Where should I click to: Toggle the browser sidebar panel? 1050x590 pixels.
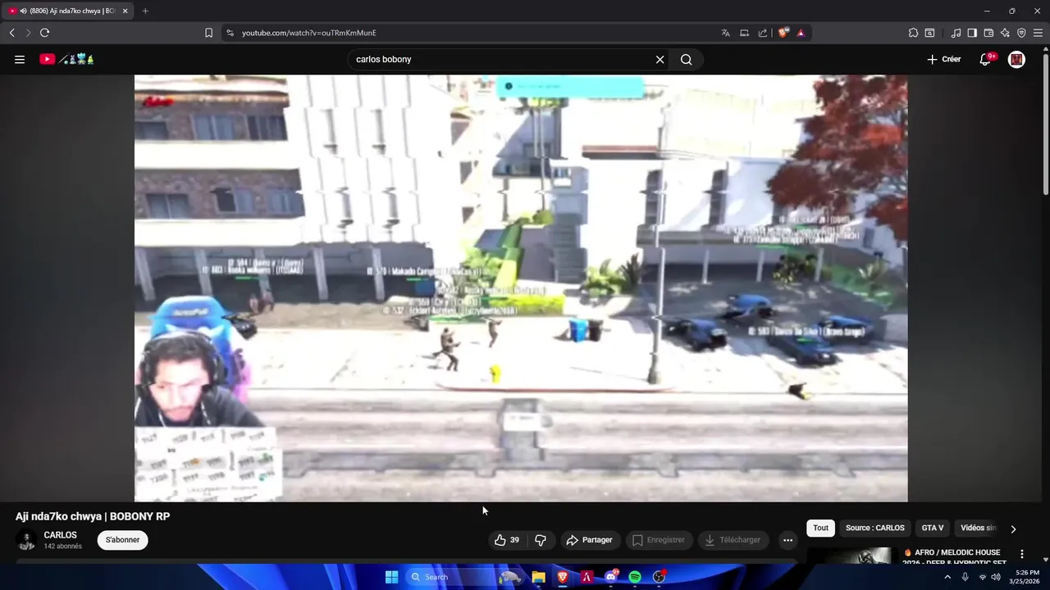[x=972, y=33]
